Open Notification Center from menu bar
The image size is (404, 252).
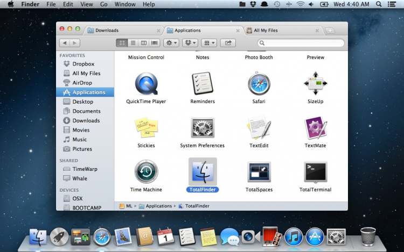tap(392, 4)
